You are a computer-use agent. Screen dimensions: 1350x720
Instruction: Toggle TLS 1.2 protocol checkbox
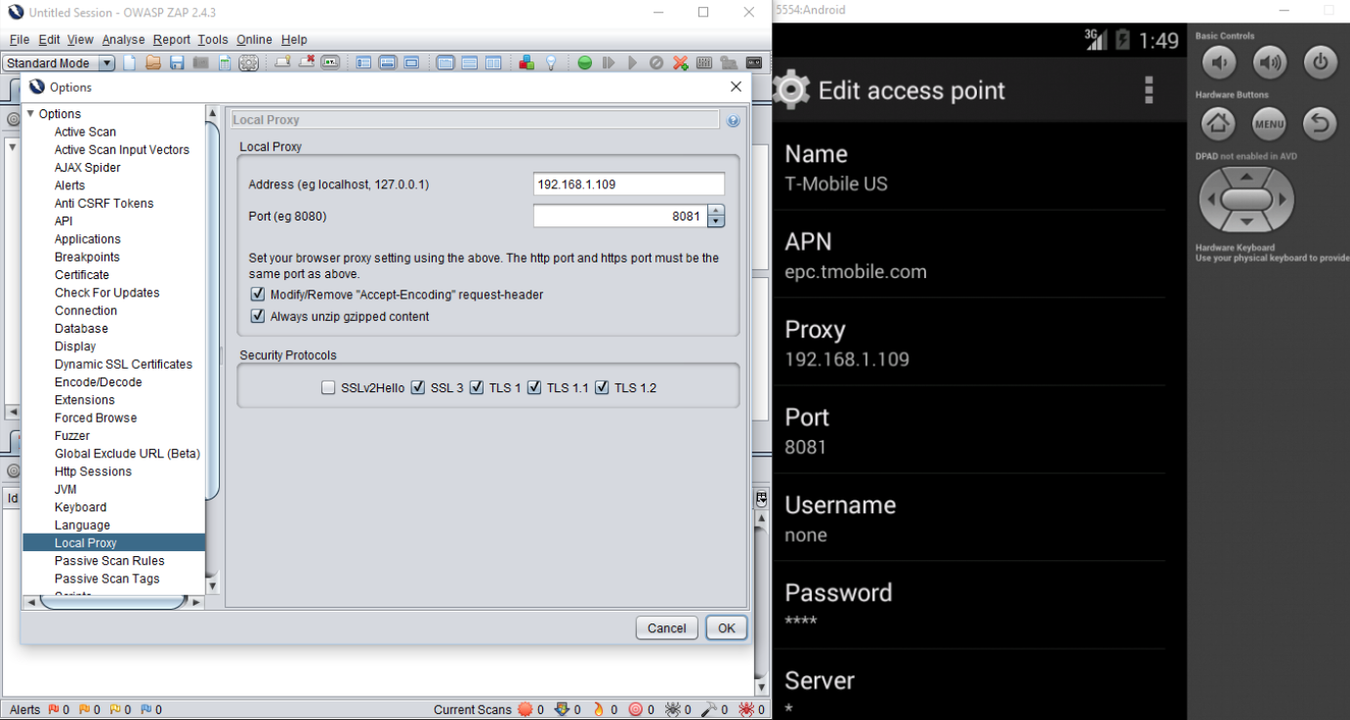pos(602,387)
